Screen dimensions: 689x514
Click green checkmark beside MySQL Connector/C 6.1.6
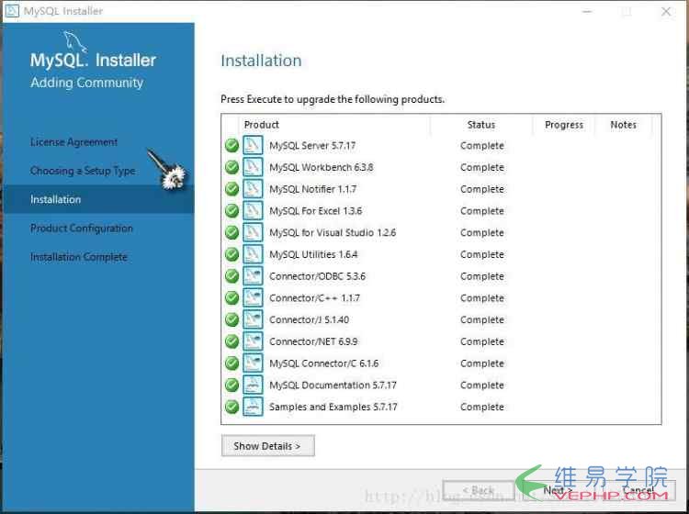click(232, 363)
